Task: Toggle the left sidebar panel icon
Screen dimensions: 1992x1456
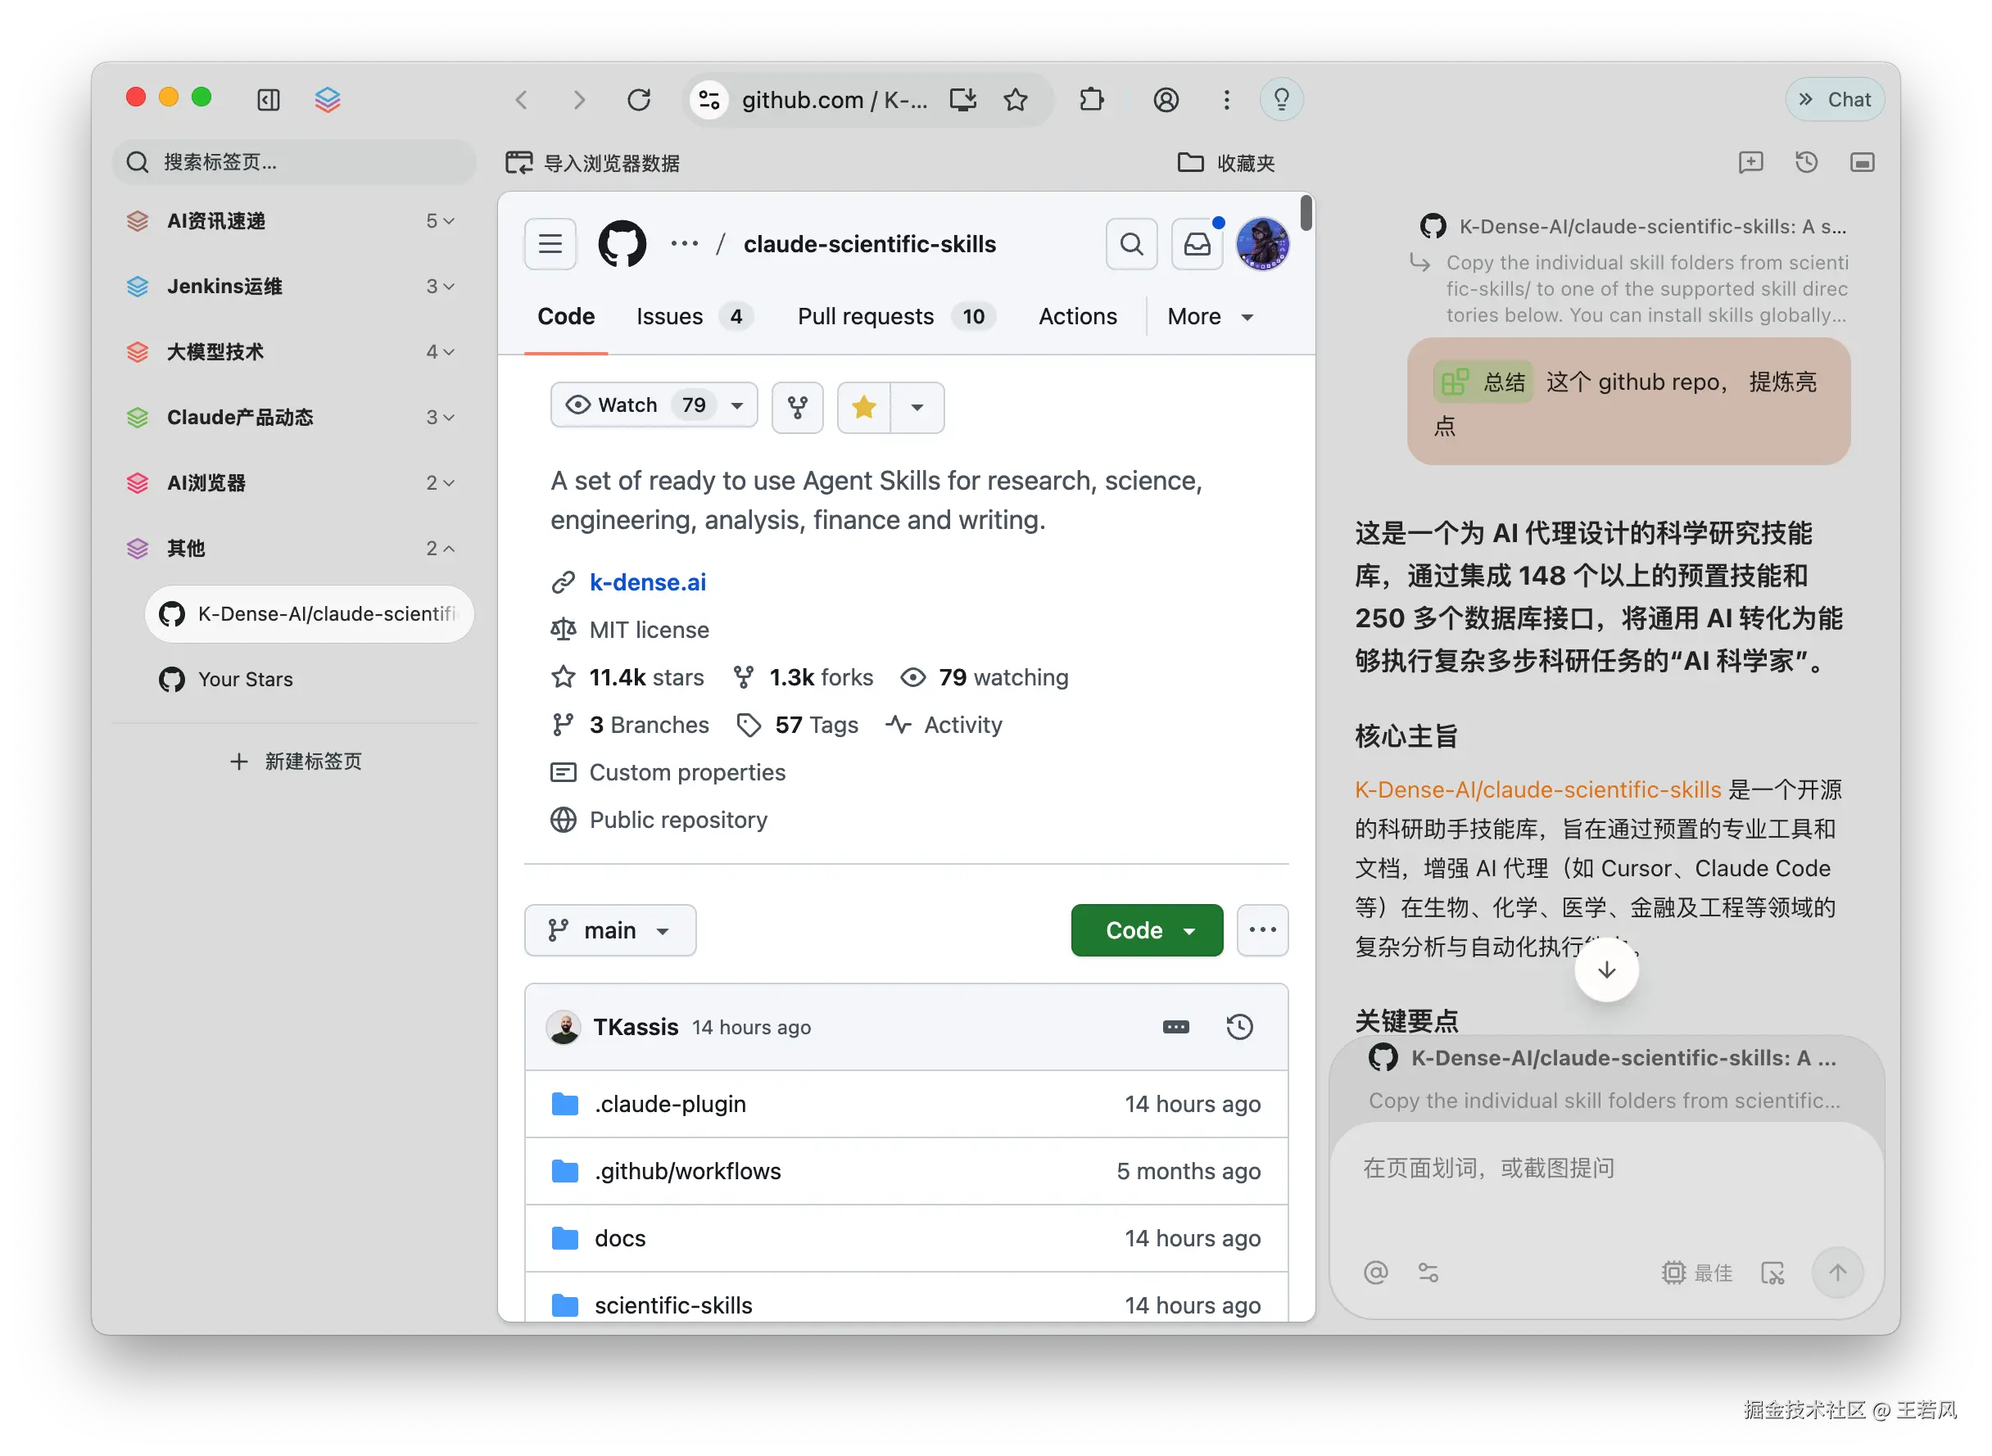Action: tap(268, 100)
